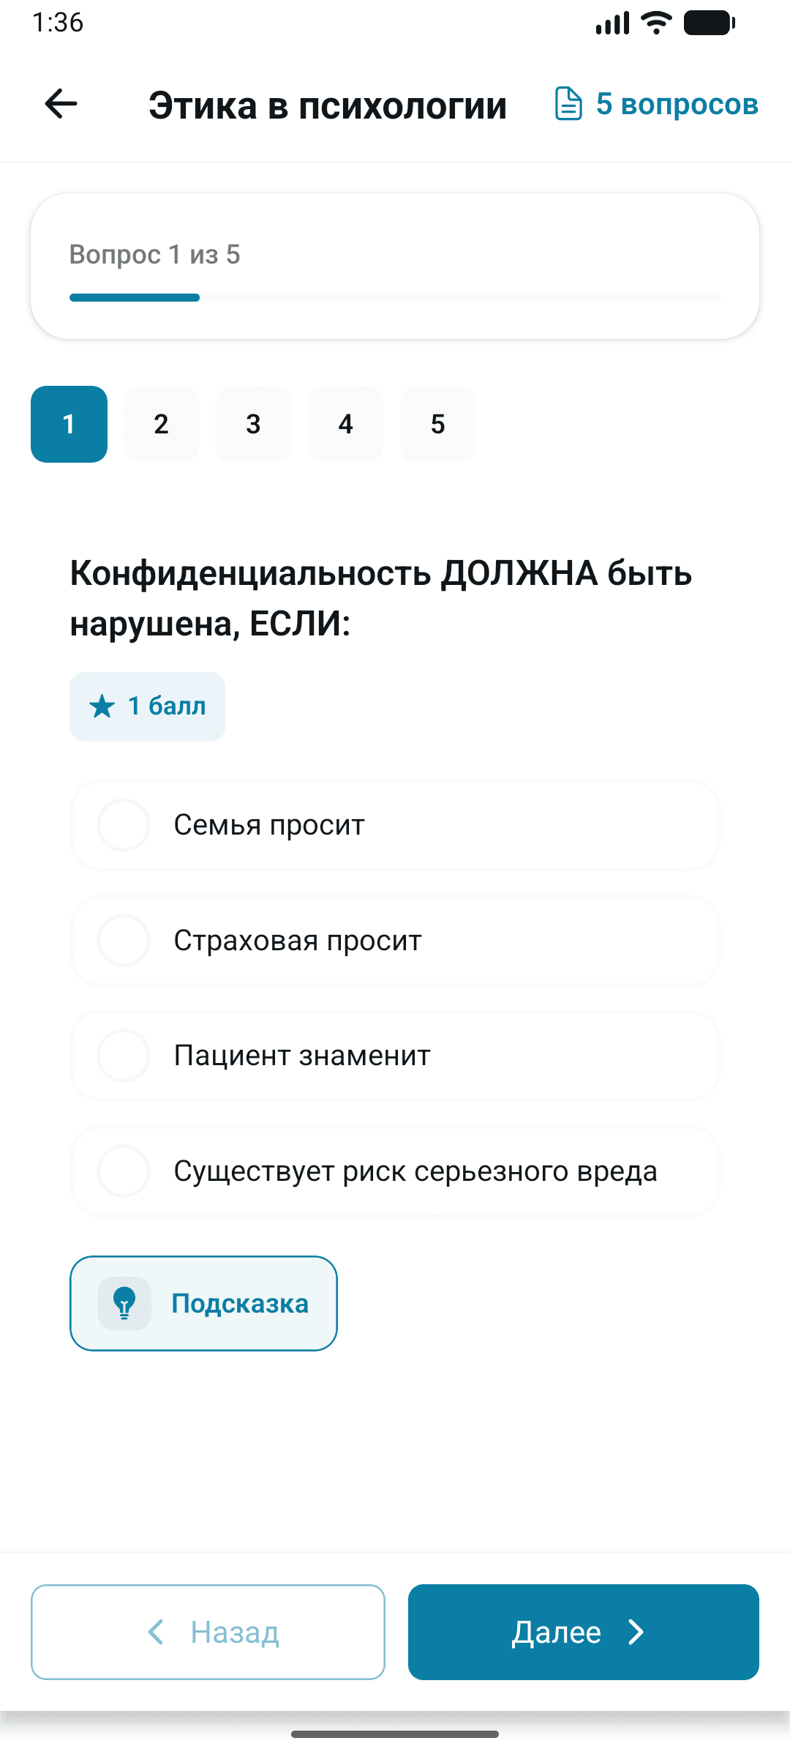Viewport: 790px width, 1757px height.
Task: Jump to question 4
Action: [x=345, y=425]
